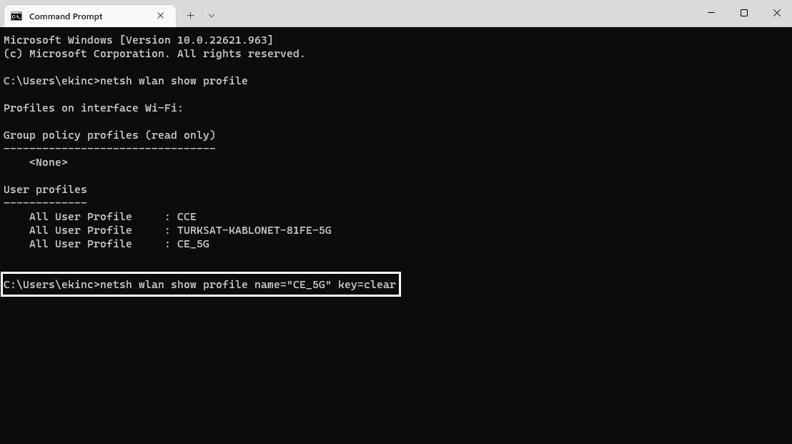The image size is (792, 444).
Task: Click the Profiles on interface Wi-Fi line
Action: pyautogui.click(x=93, y=108)
